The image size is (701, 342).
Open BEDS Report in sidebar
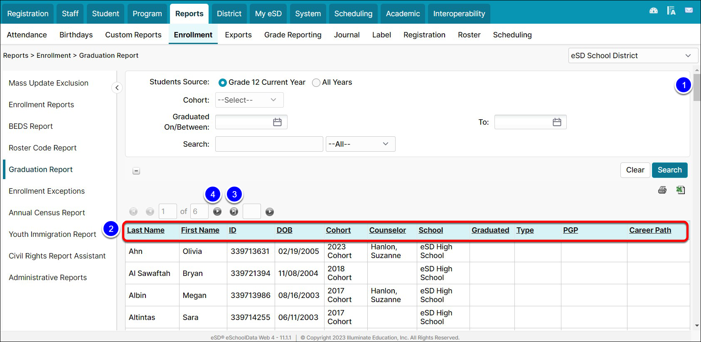coord(31,126)
